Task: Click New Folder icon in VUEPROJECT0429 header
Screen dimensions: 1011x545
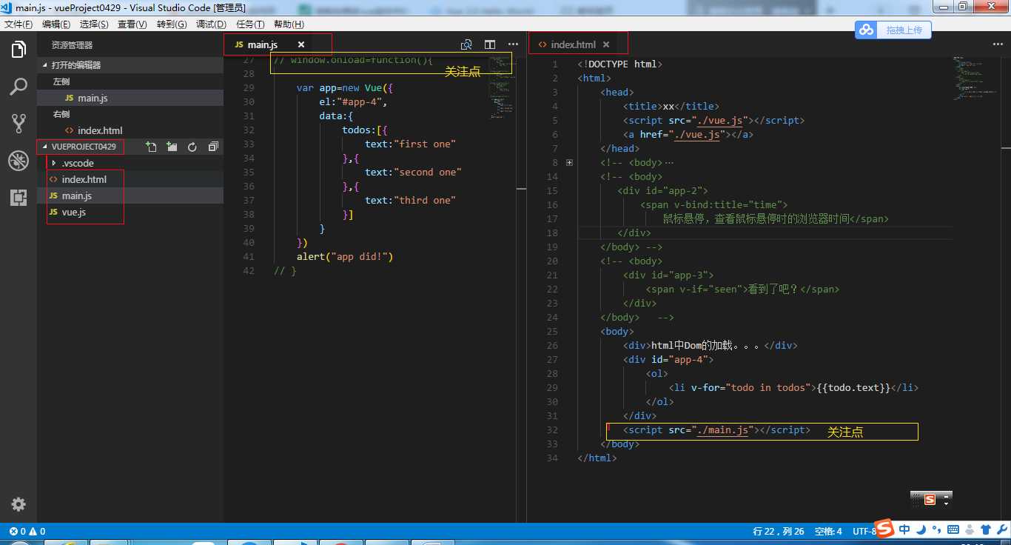Action: (172, 147)
